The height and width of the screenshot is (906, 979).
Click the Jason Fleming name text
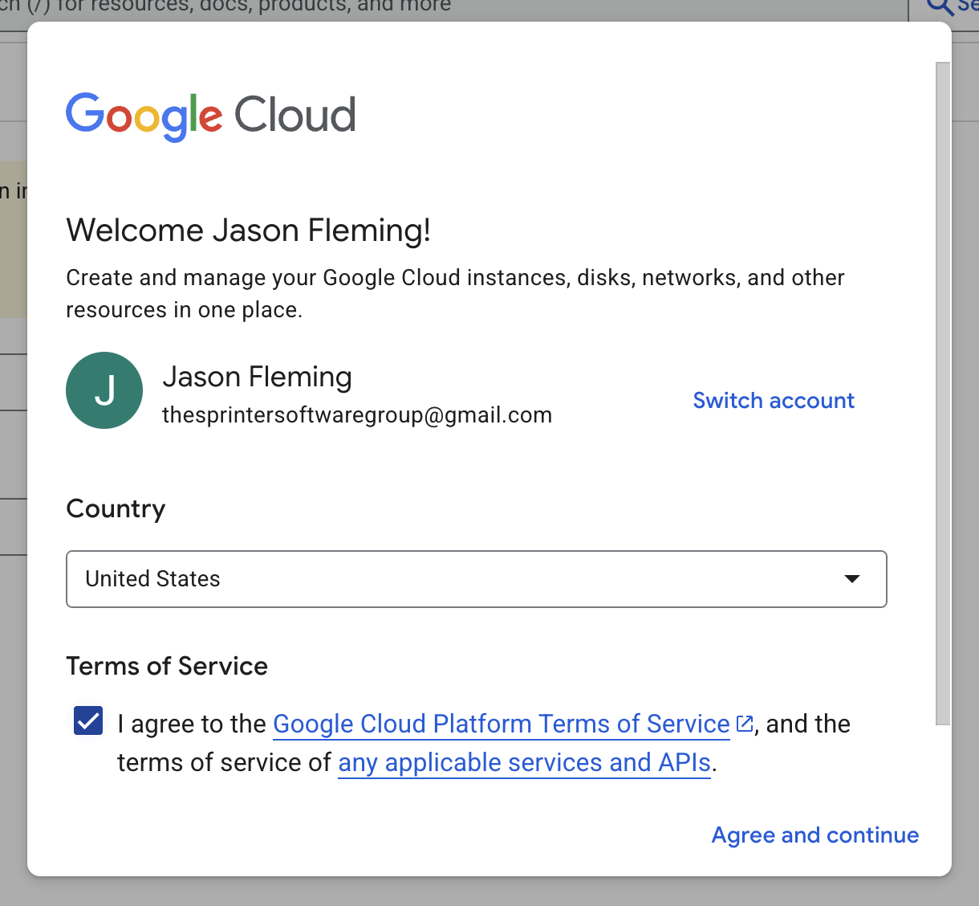(x=257, y=376)
